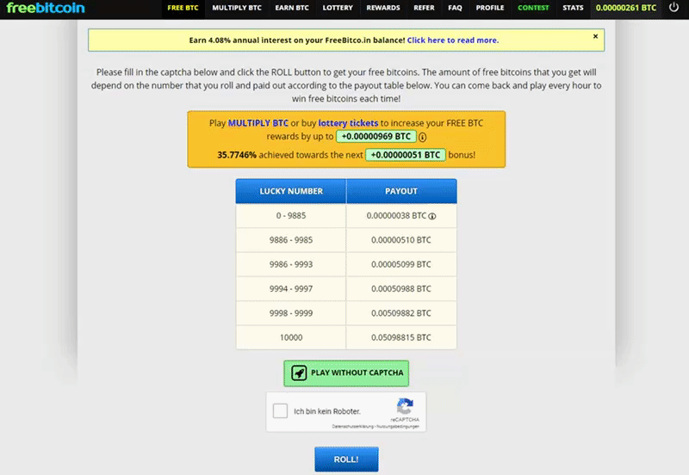Click the ROLL! button
This screenshot has height=475, width=689.
pos(346,460)
